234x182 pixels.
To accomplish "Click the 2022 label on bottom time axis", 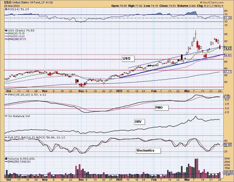I will point(119,180).
